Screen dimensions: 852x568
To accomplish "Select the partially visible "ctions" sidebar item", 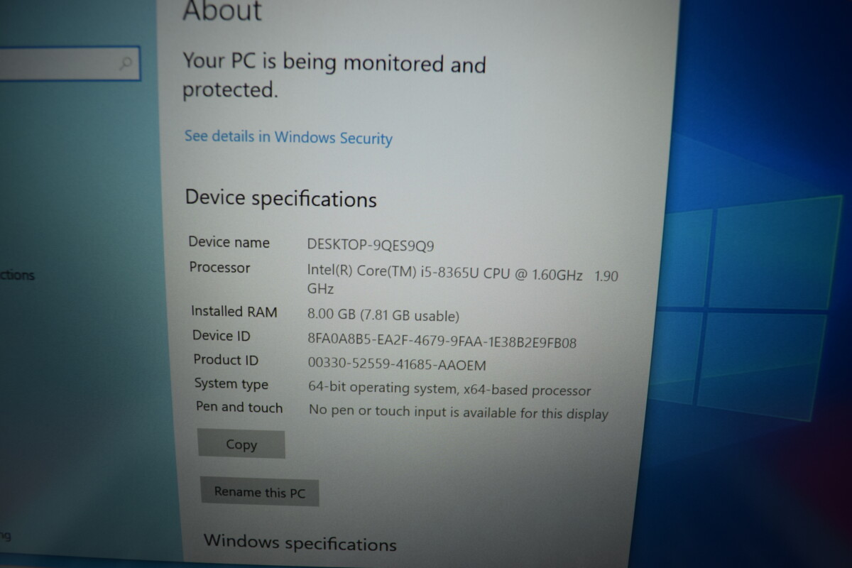I will (17, 275).
